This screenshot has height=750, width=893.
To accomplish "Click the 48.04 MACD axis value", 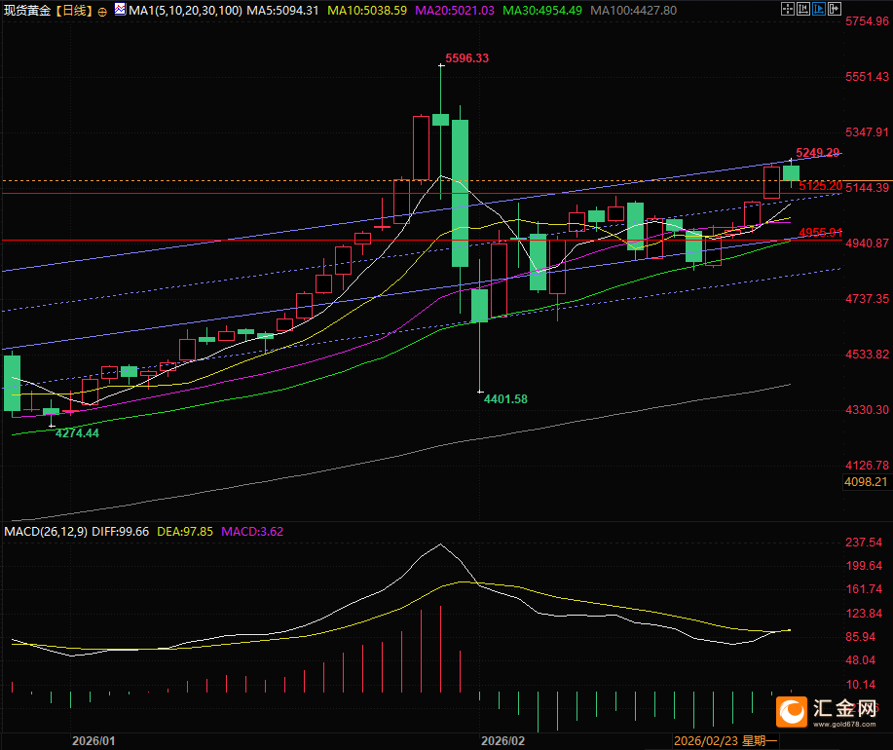I will 861,660.
